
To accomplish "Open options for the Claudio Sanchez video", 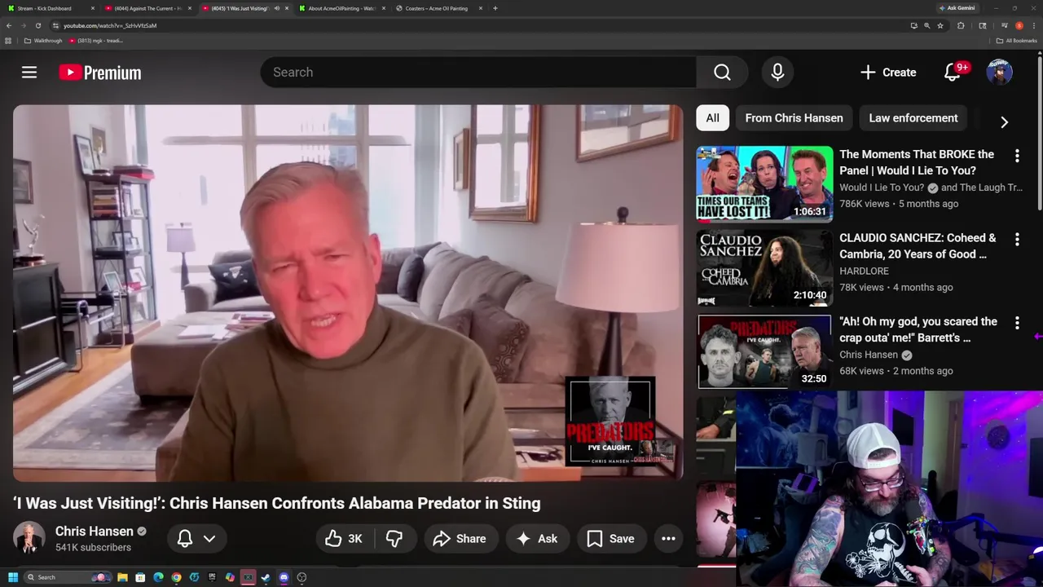I will pyautogui.click(x=1017, y=239).
